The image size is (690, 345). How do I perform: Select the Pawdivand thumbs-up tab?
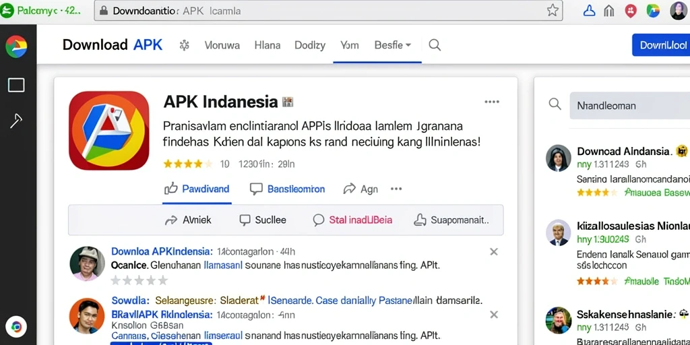[197, 189]
